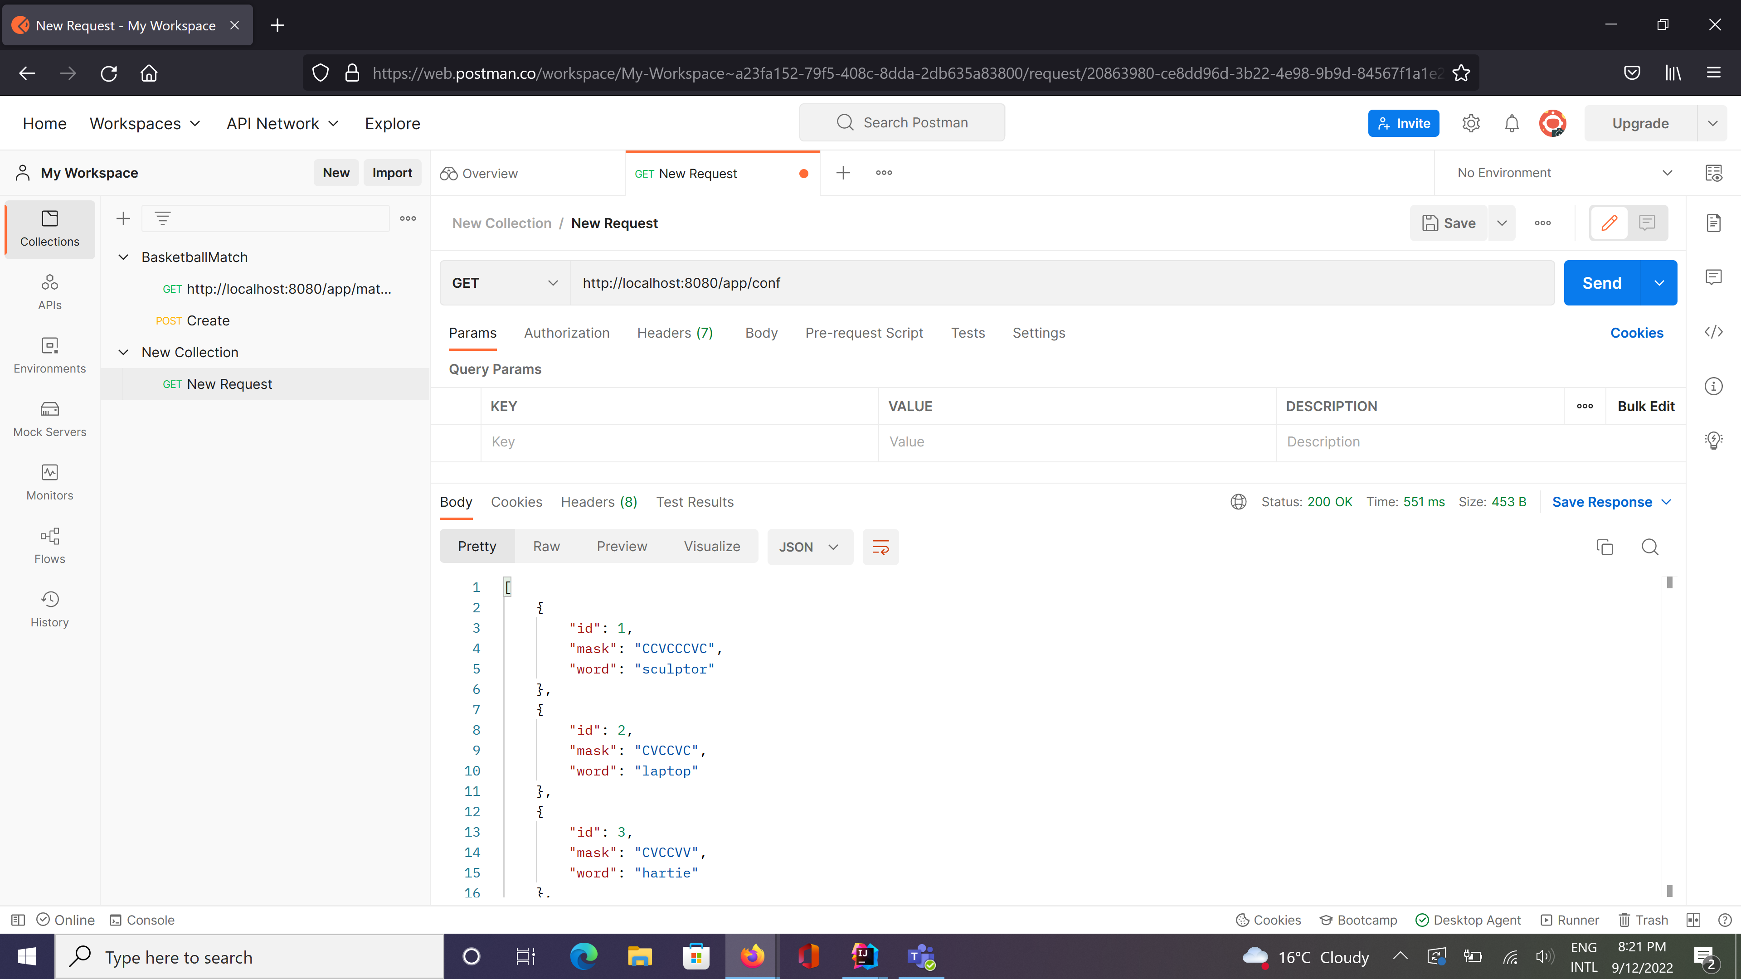Toggle word wrap in response viewer
This screenshot has height=979, width=1741.
[x=880, y=547]
